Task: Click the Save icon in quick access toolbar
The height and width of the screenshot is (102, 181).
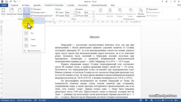Action: [7, 2]
